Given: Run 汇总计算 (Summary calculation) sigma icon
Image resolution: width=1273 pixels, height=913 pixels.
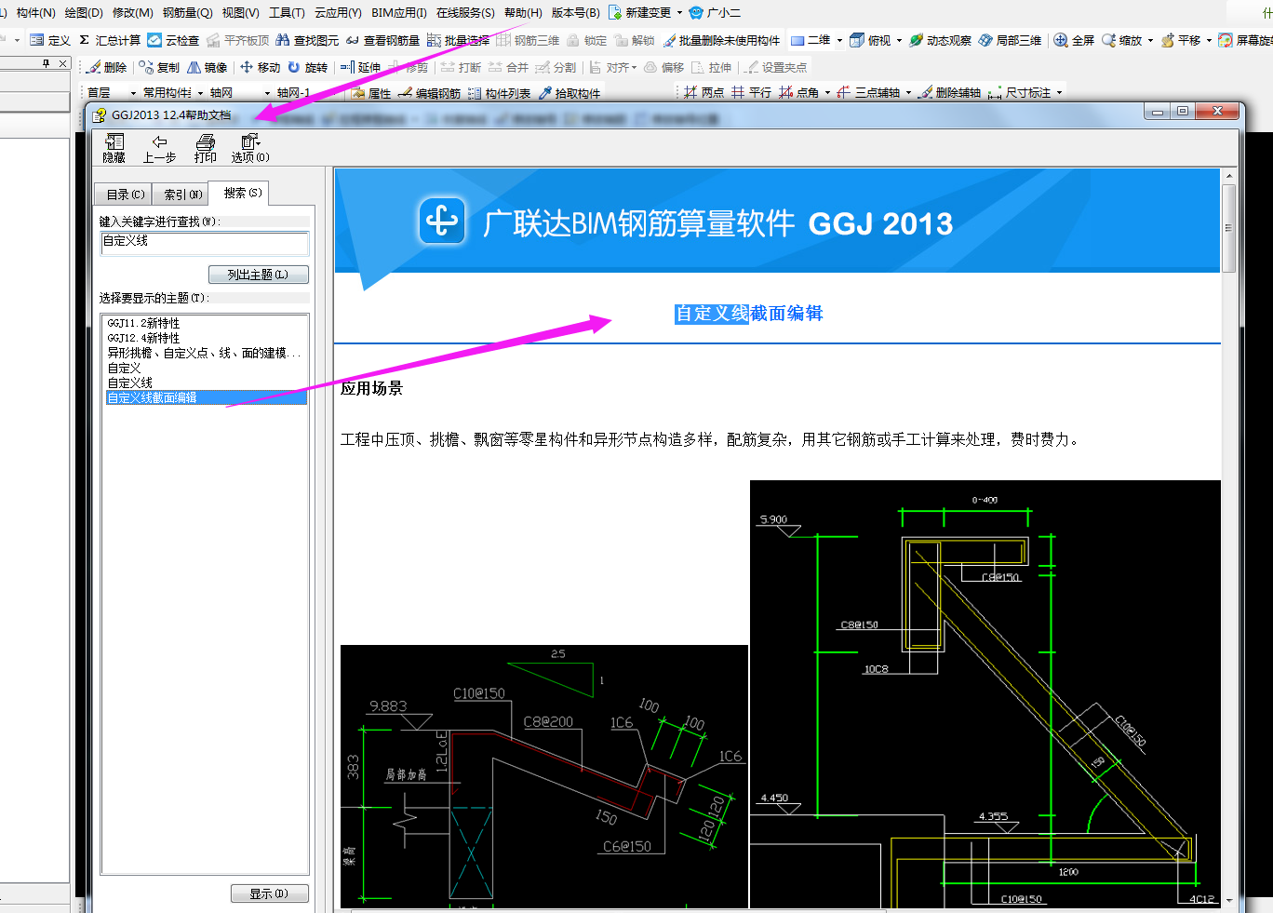Looking at the screenshot, I should tap(85, 40).
